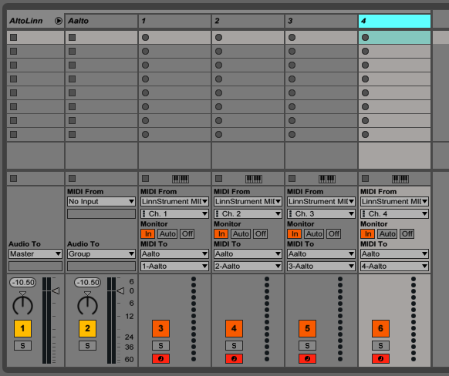Click the record circle in track 2's first slot
The width and height of the screenshot is (449, 376).
219,38
